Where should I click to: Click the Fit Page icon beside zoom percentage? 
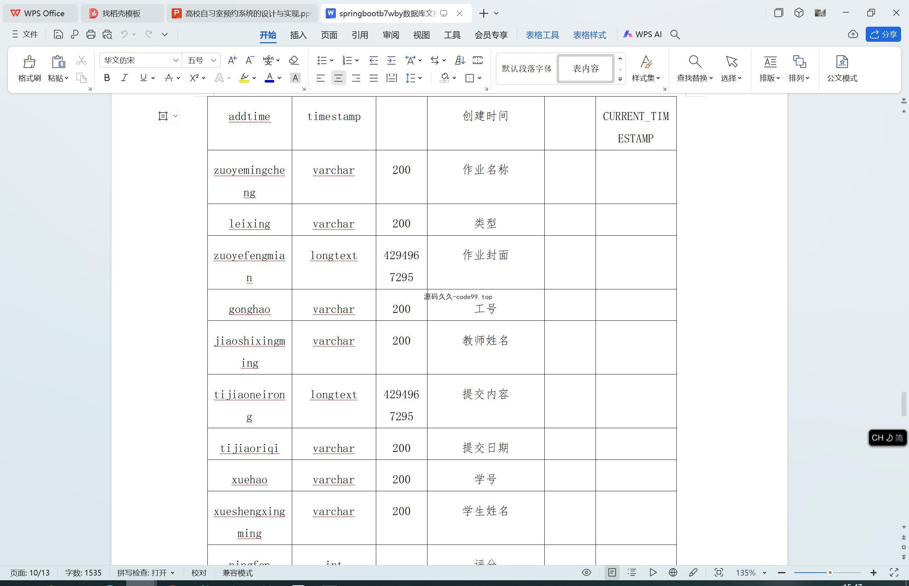click(719, 573)
